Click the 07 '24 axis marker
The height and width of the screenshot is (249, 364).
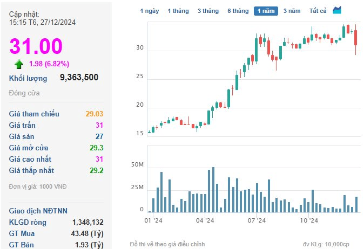pos(257,220)
